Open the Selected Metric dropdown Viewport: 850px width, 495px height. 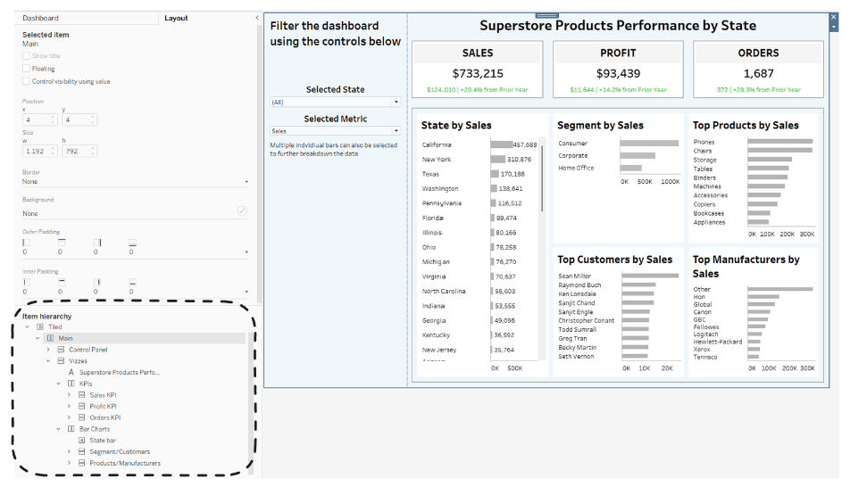pyautogui.click(x=335, y=131)
